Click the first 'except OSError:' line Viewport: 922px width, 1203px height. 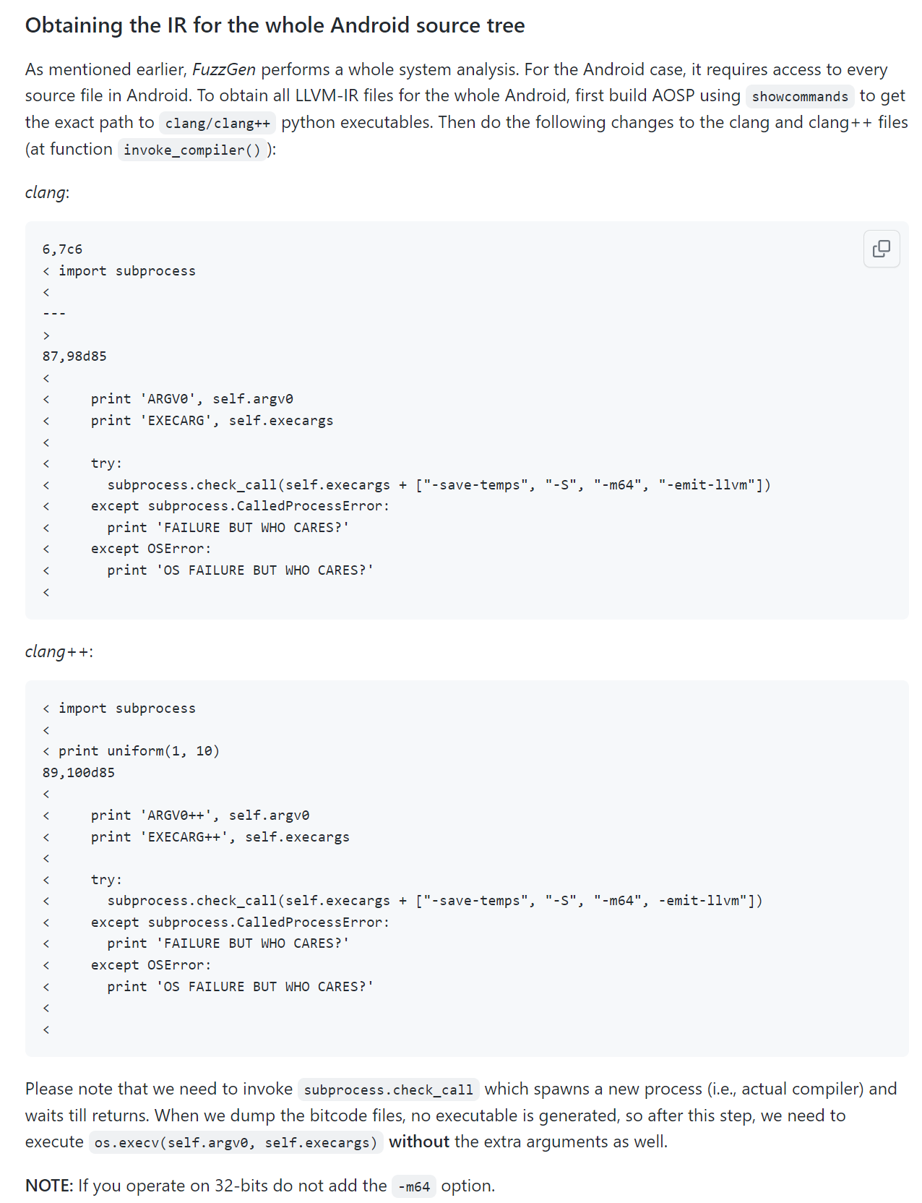151,549
